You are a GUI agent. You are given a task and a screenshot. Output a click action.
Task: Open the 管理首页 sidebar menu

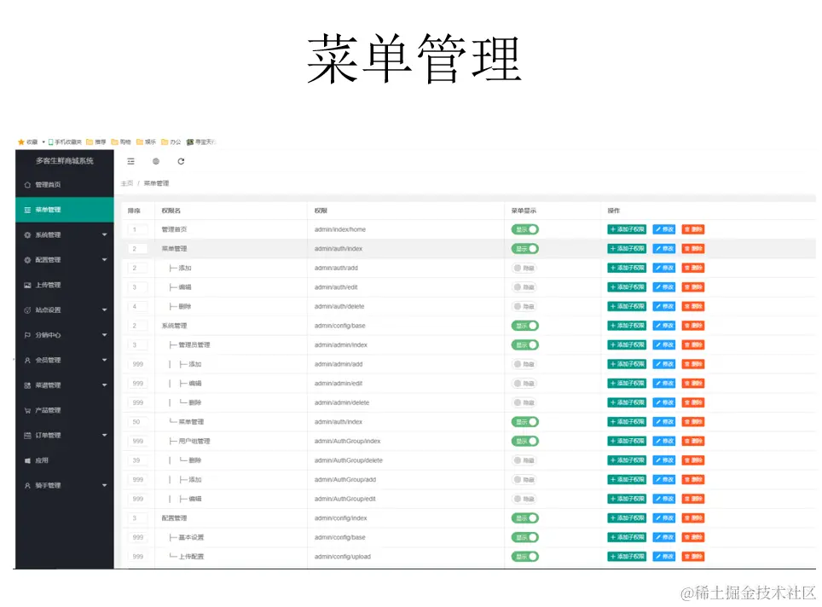[x=49, y=183]
